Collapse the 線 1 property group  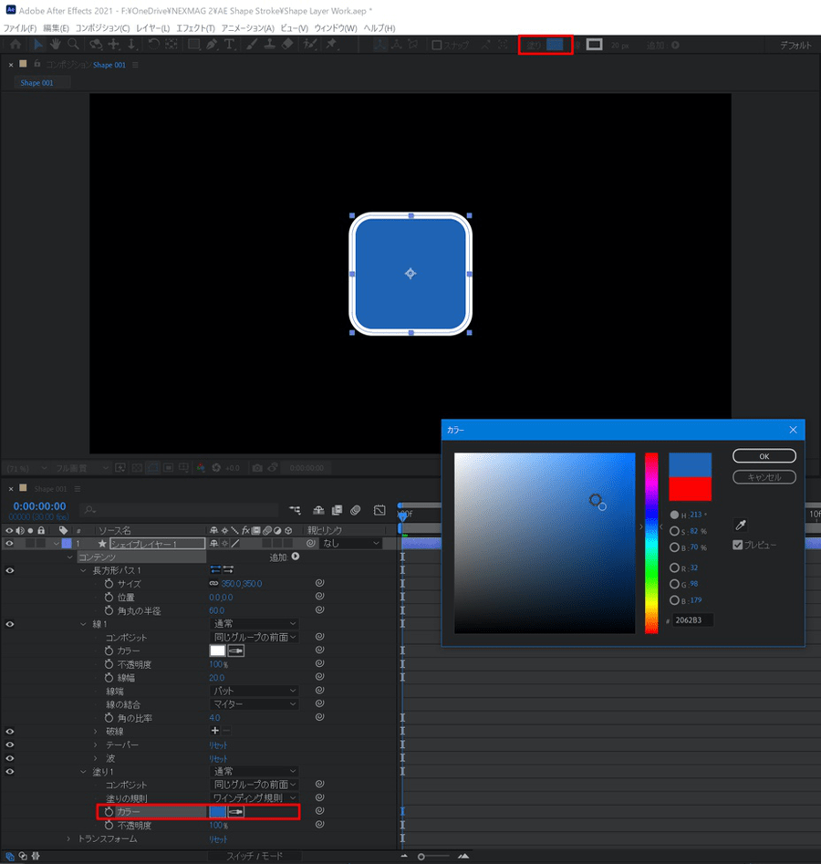pos(84,624)
